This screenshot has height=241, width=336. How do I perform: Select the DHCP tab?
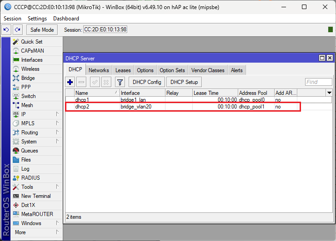pos(75,70)
